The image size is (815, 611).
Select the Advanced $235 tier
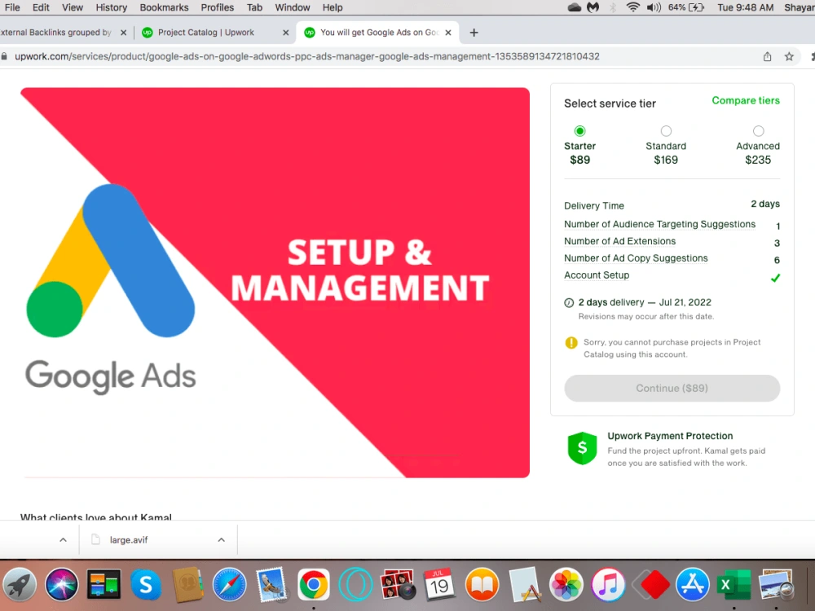758,131
